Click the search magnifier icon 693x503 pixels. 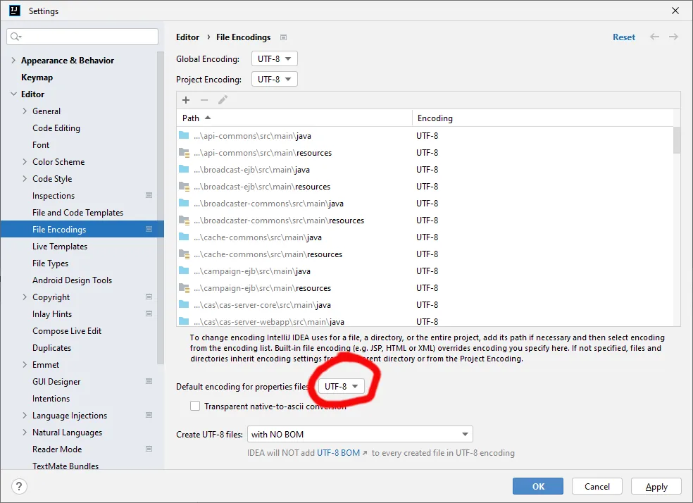point(15,36)
